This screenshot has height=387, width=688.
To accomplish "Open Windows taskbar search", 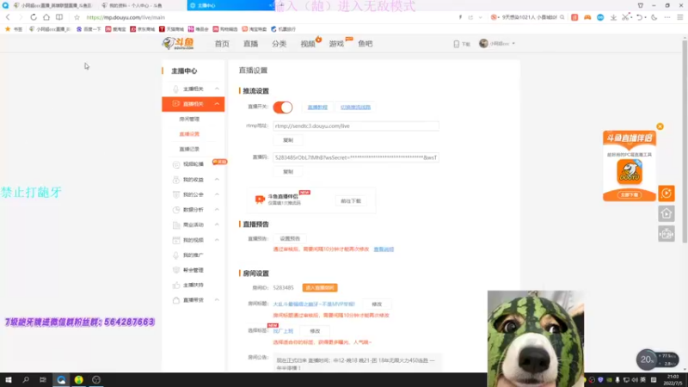I will [x=26, y=379].
